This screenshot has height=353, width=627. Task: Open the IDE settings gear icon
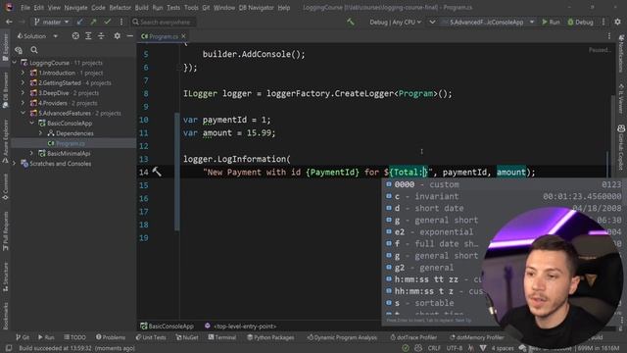pos(617,22)
